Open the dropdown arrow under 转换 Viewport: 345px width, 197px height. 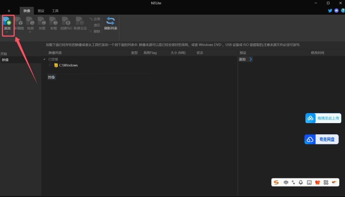coord(30,32)
